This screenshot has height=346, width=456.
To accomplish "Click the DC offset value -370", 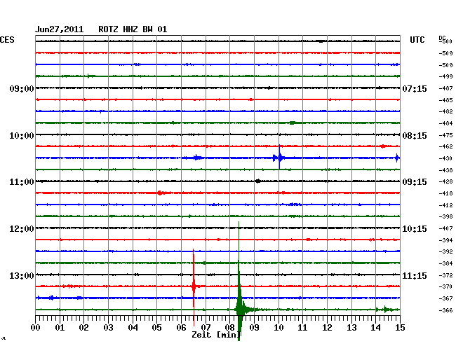I will (x=445, y=286).
